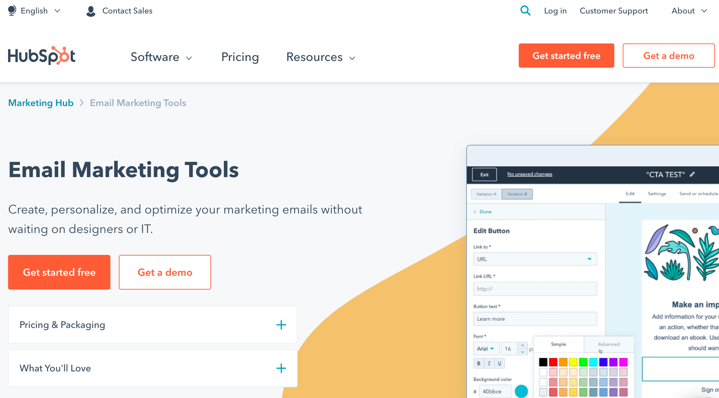This screenshot has height=398, width=719.
Task: Click the Button text Learn more field
Action: (x=535, y=319)
